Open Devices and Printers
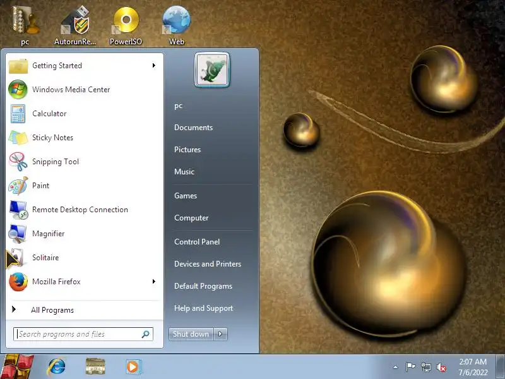 pyautogui.click(x=208, y=264)
